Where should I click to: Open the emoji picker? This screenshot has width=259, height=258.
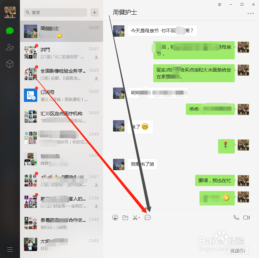coord(115,217)
